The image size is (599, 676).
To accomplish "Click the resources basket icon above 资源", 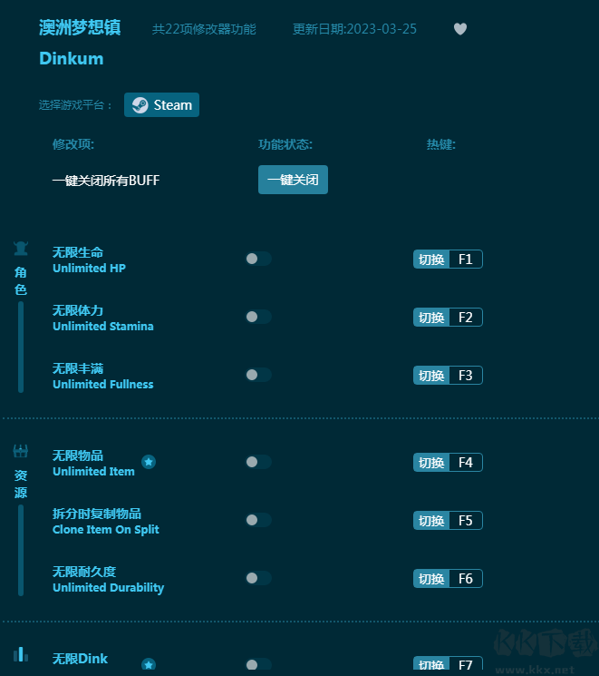I will click(x=21, y=451).
